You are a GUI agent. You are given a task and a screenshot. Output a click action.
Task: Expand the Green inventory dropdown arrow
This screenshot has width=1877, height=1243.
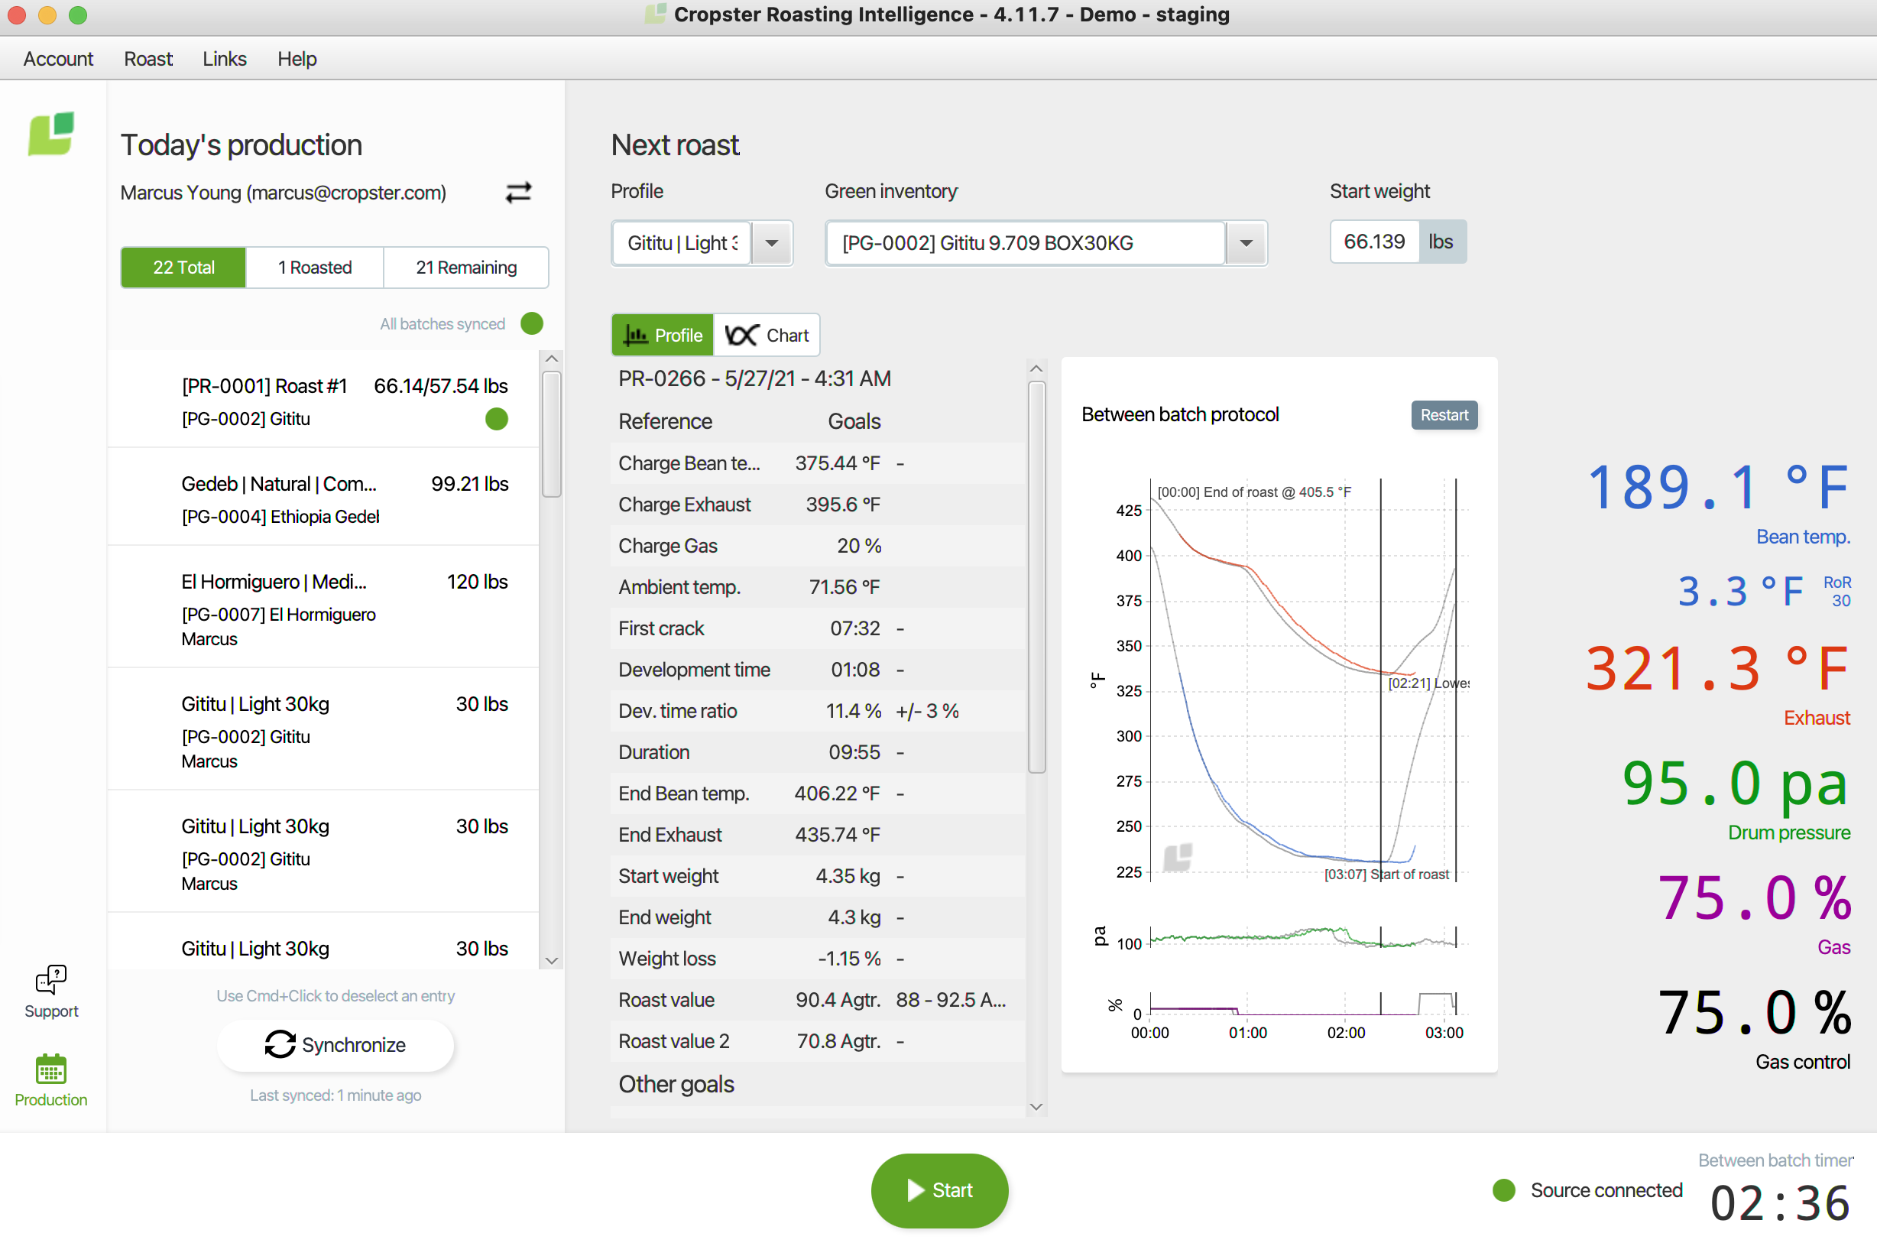click(1246, 242)
